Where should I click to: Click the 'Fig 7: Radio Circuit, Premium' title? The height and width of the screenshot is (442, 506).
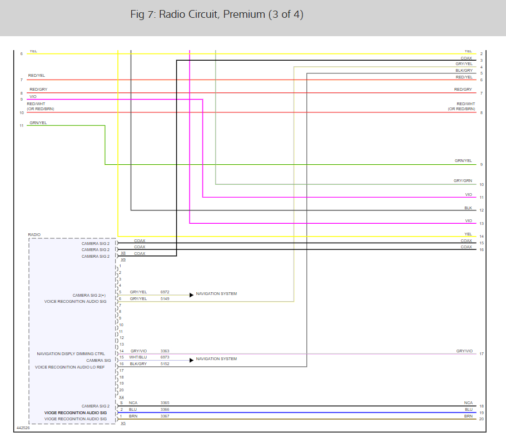[x=216, y=14]
